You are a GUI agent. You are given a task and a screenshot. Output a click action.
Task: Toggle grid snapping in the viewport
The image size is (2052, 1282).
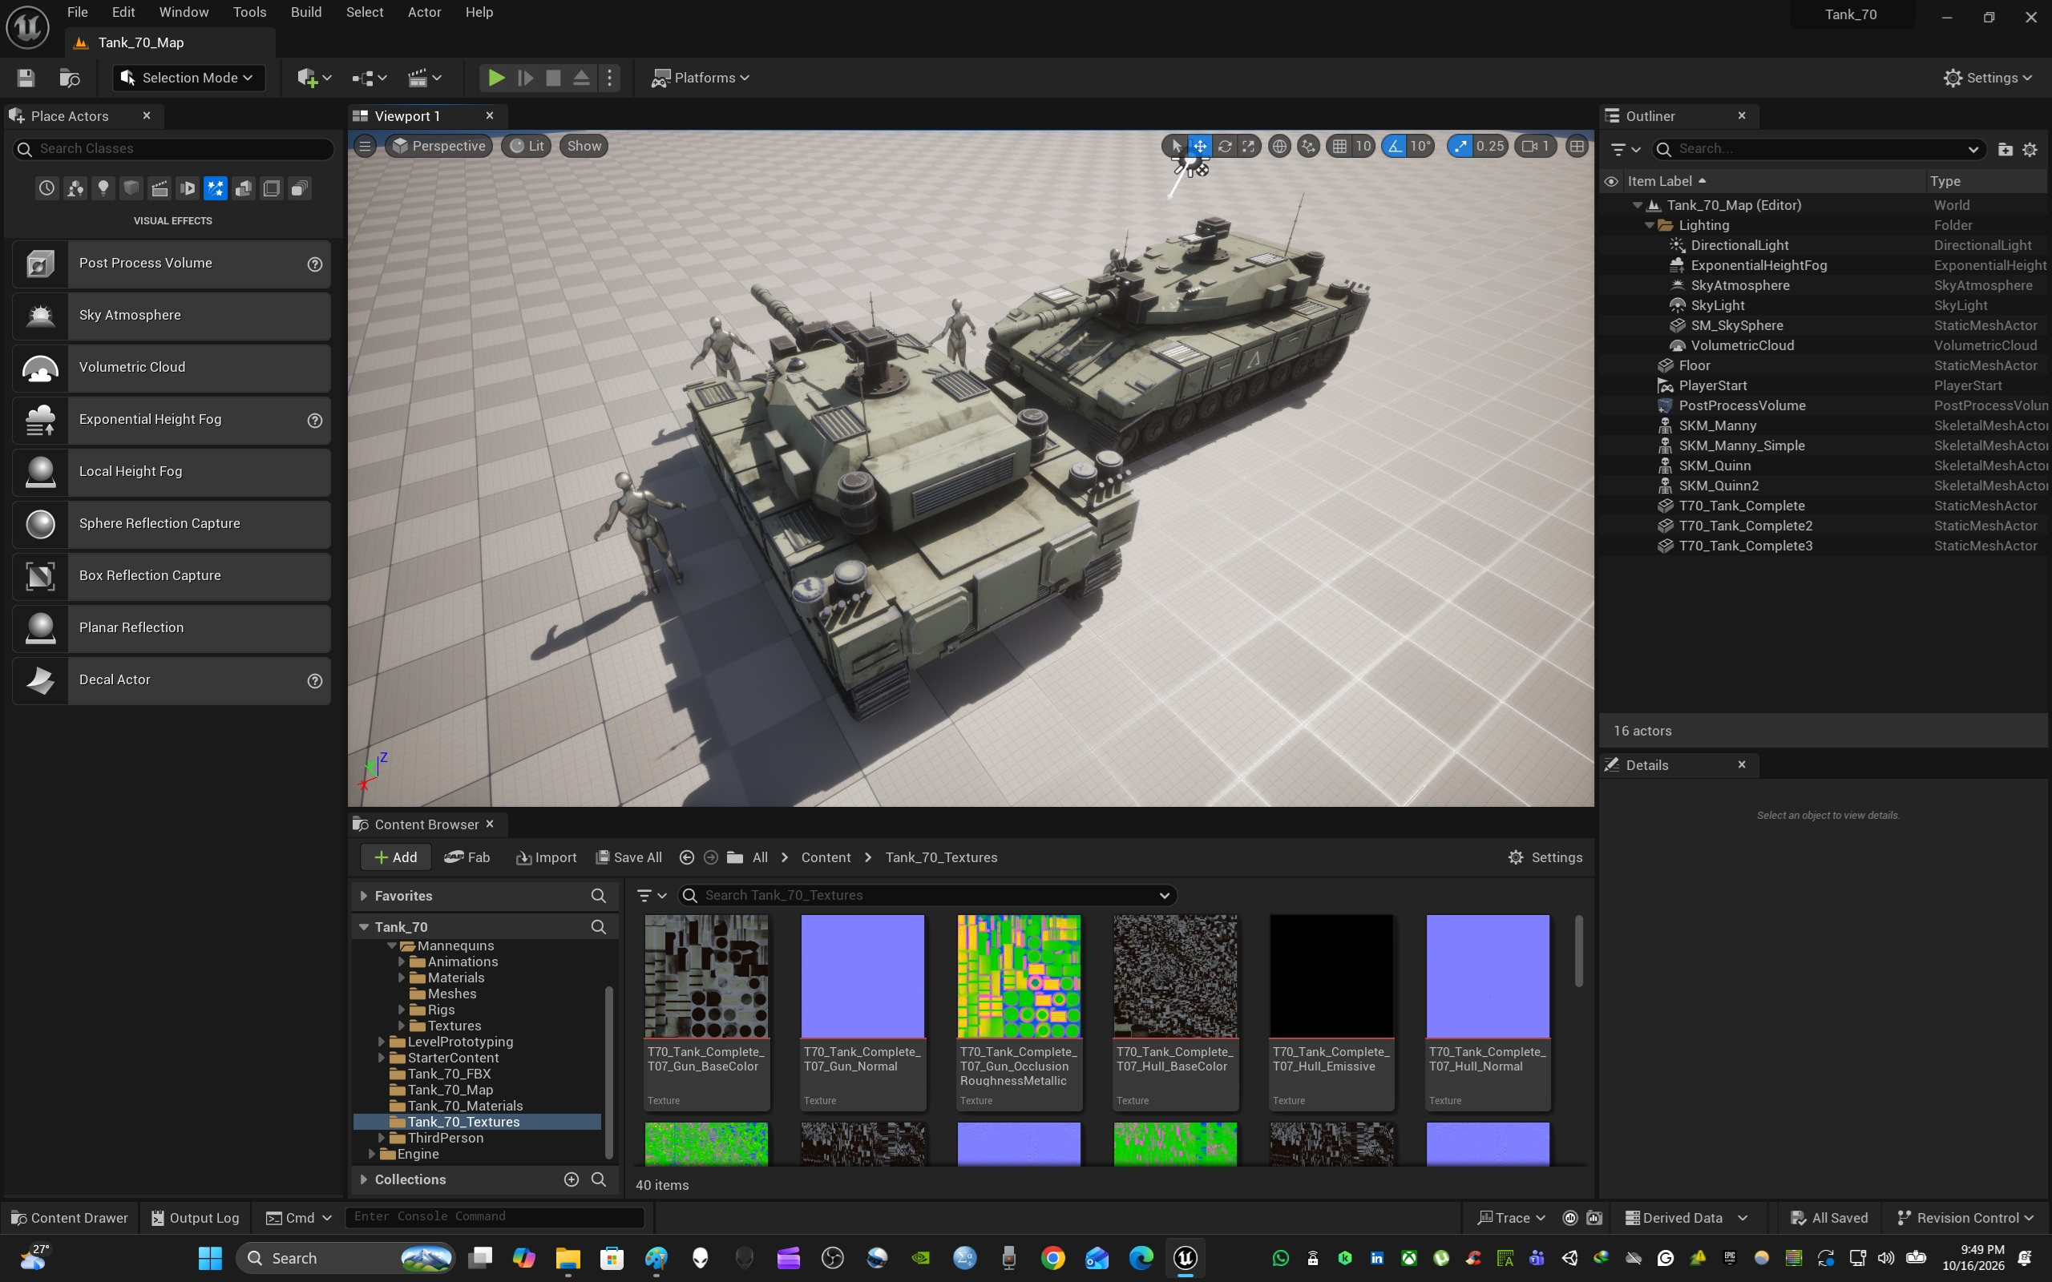pos(1339,146)
